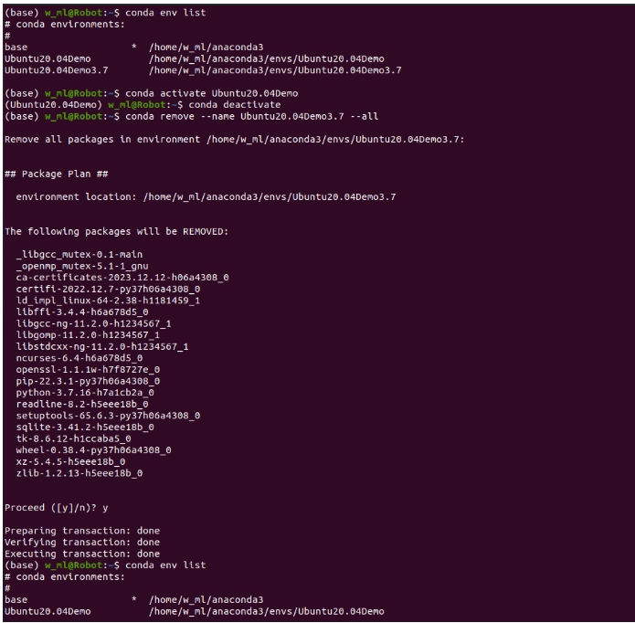Image resolution: width=635 pixels, height=623 pixels.
Task: Click the wheel-0.38.4 package entry
Action: [93, 449]
